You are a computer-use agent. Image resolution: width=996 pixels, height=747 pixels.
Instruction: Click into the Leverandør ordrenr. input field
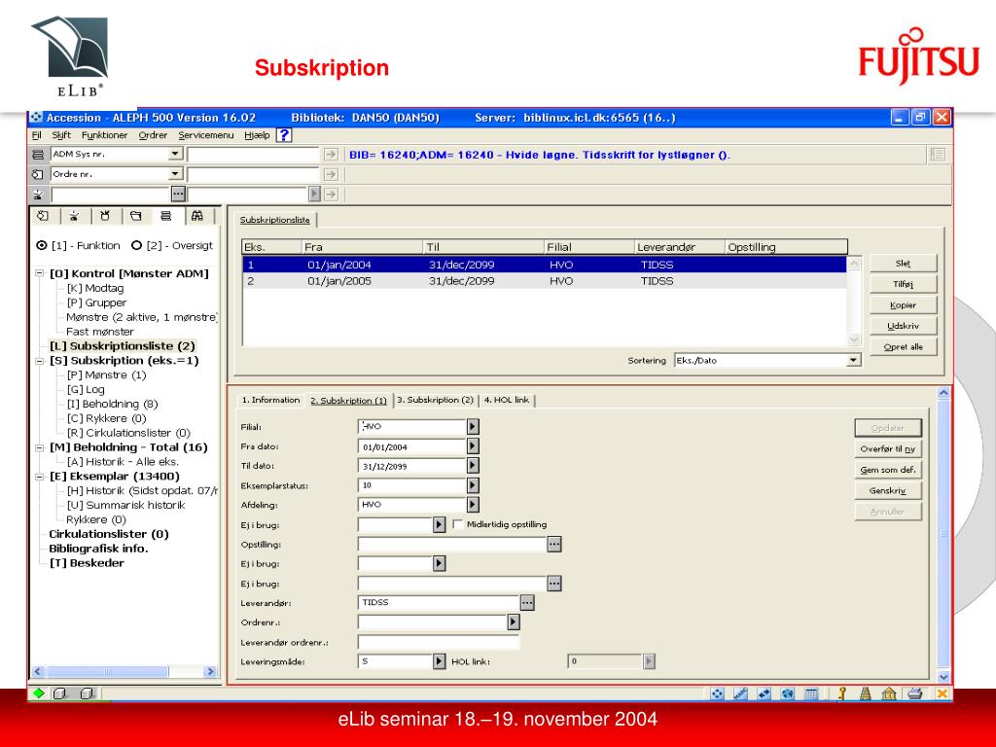[x=439, y=642]
